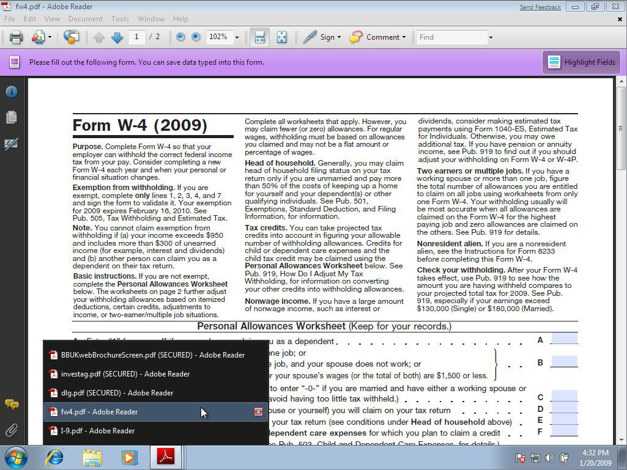Enable scrolling fit-width page mode

[x=259, y=37]
